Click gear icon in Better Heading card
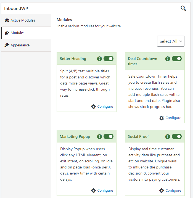This screenshot has height=198, width=193. [93, 107]
